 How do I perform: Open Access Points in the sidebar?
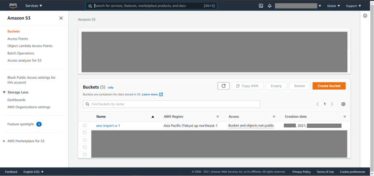tap(18, 39)
